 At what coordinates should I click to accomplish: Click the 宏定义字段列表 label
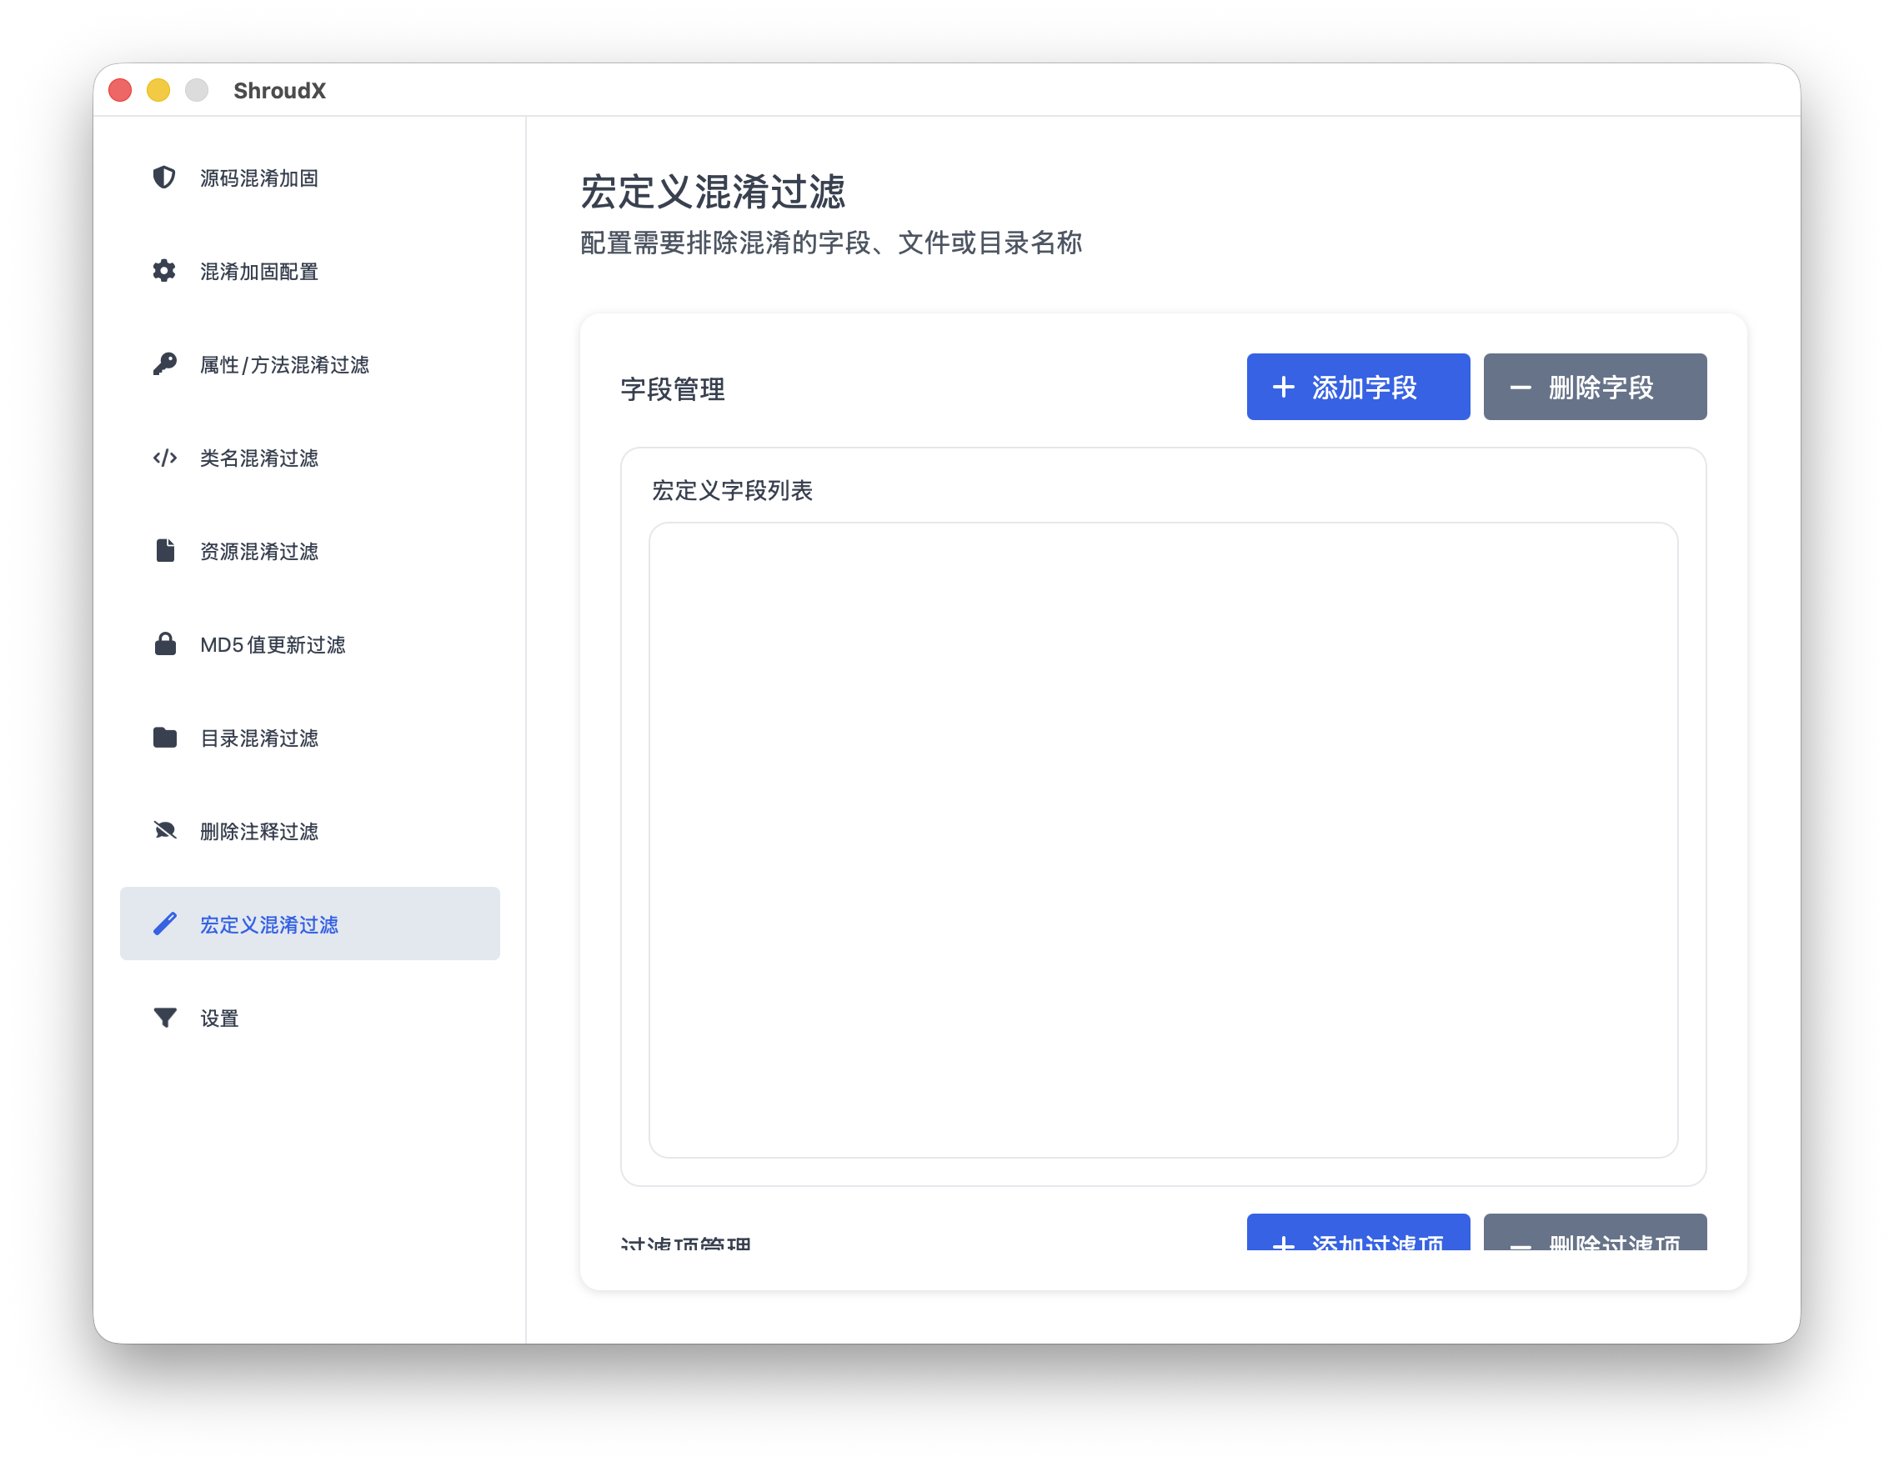coord(732,491)
